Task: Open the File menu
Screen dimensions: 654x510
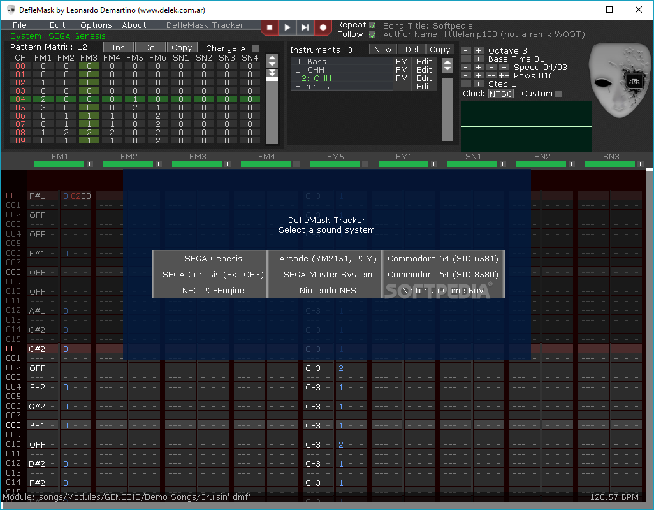Action: tap(20, 25)
